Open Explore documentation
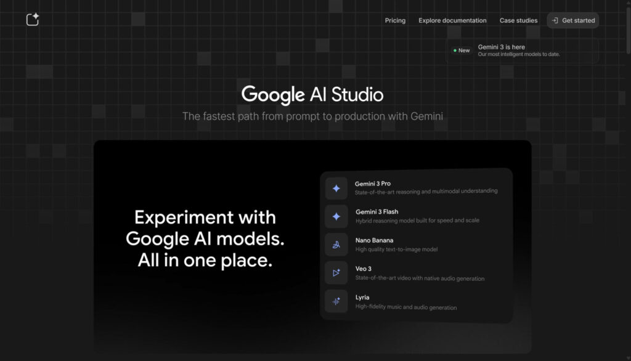631x361 pixels. (452, 20)
